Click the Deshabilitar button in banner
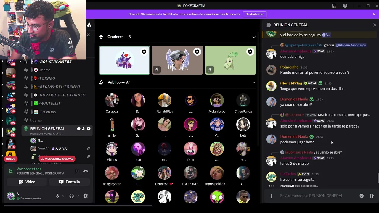This screenshot has height=213, width=379. [x=255, y=14]
